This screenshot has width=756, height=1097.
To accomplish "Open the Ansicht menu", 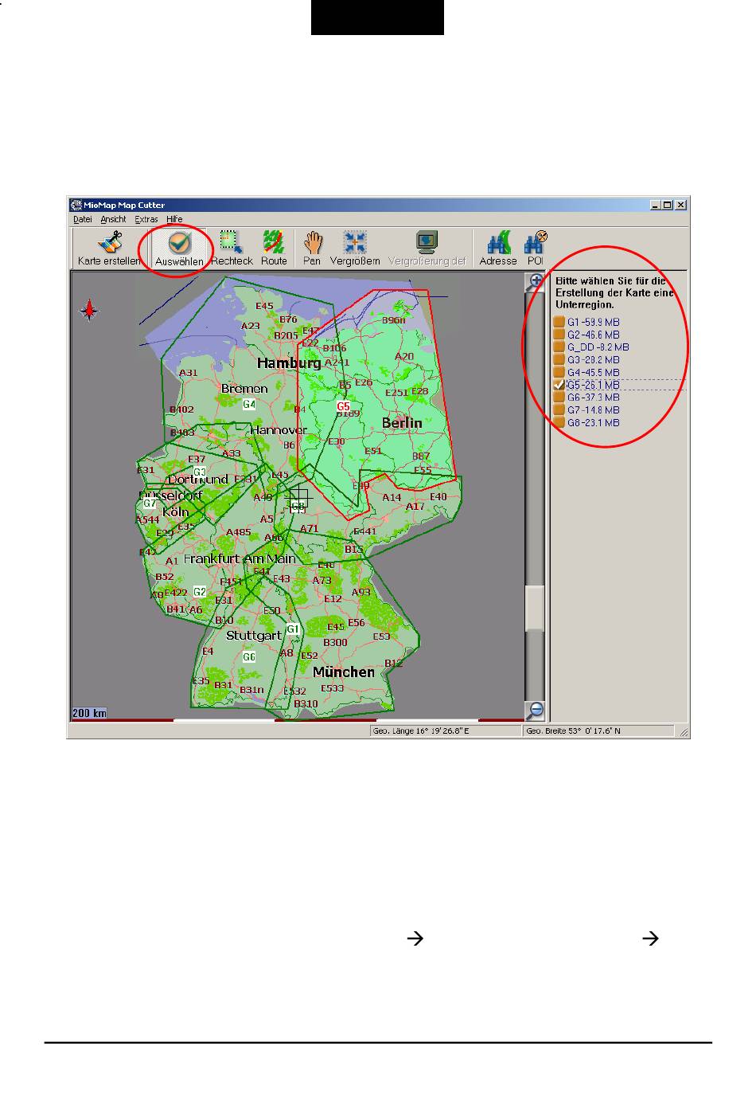I will (x=113, y=219).
